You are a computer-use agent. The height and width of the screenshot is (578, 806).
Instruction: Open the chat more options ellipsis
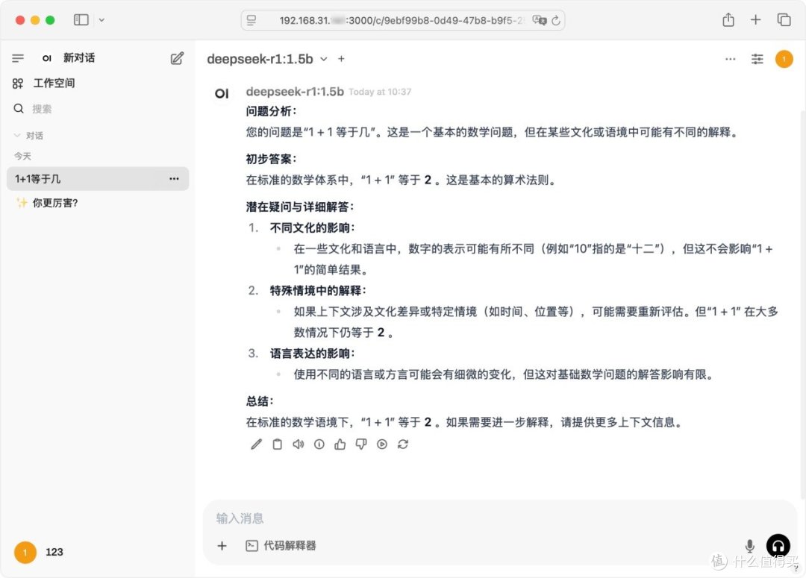click(730, 59)
